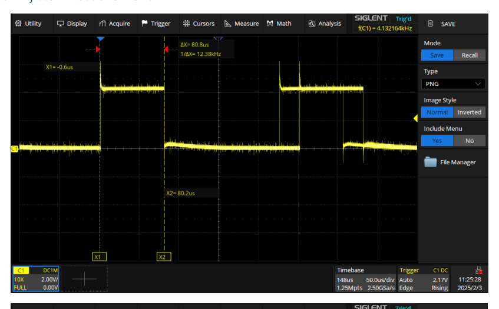Open the Trigger settings box
This screenshot has height=309, width=499.
click(423, 279)
